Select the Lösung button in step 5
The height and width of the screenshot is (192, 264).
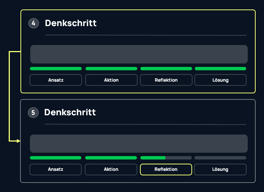220,169
